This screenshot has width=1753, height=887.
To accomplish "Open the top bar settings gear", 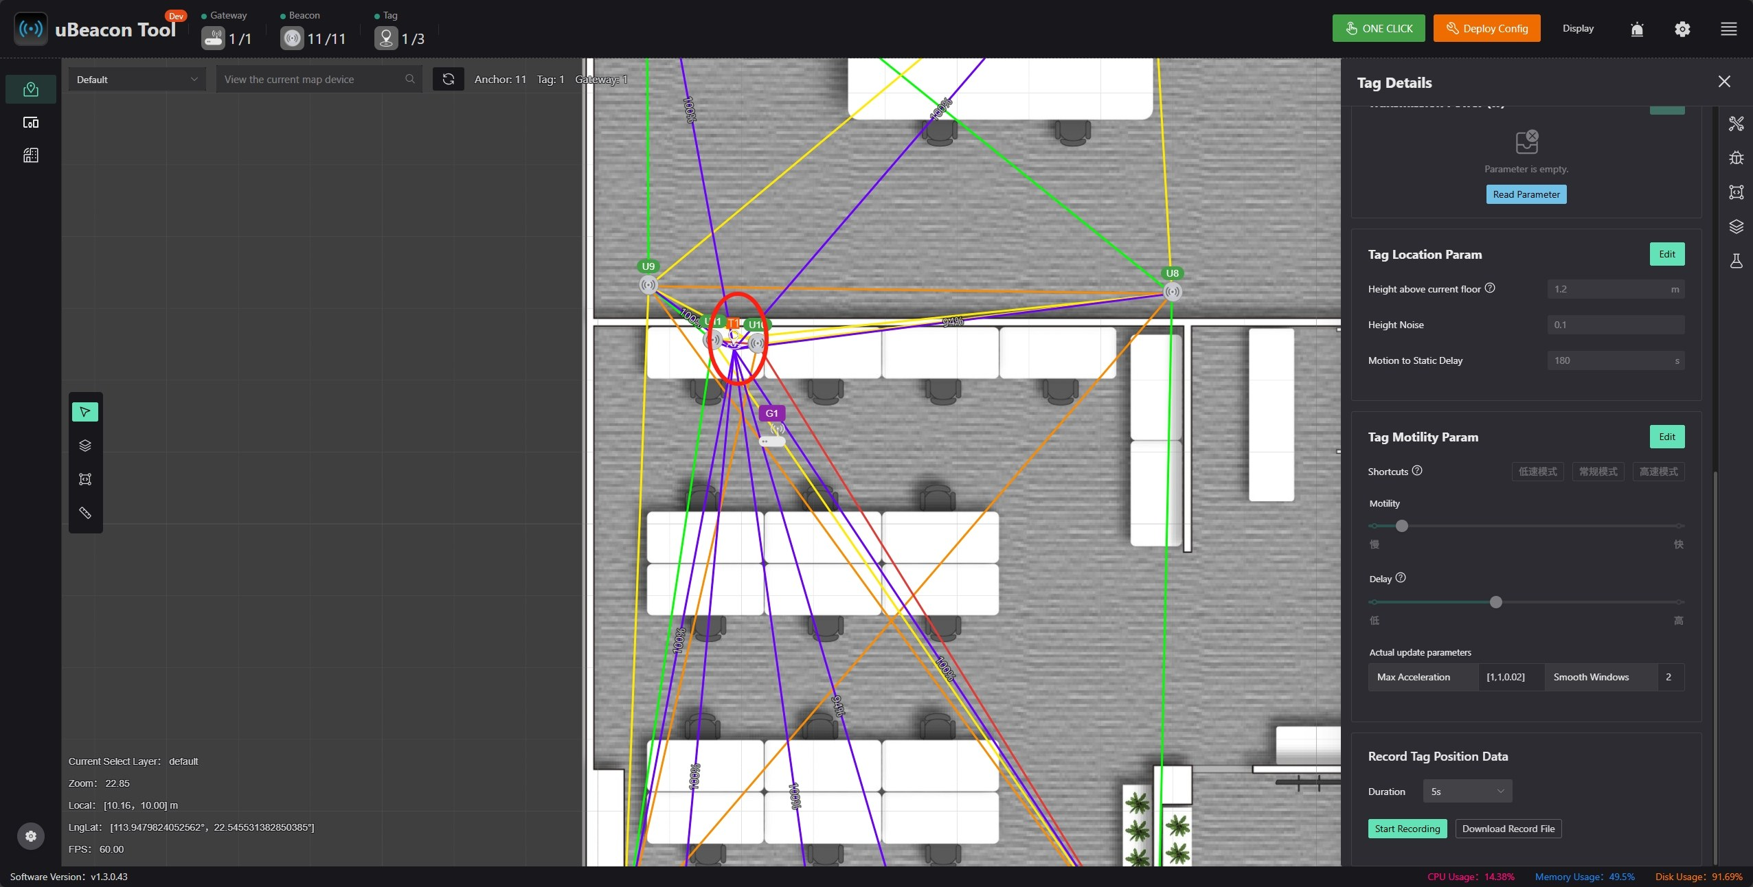I will click(x=1682, y=29).
